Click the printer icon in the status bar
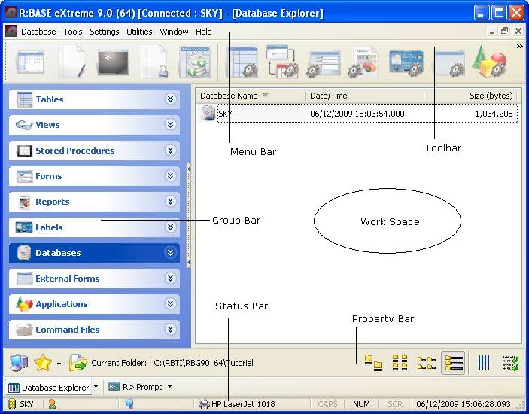The image size is (529, 414). click(204, 404)
